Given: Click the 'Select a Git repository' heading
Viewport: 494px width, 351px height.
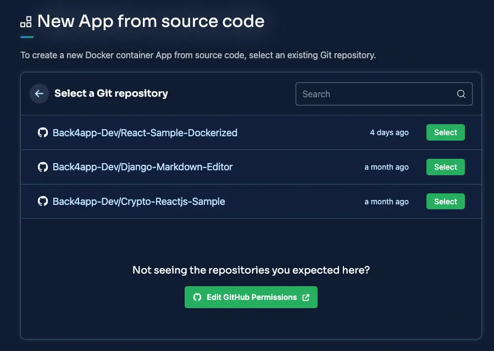Looking at the screenshot, I should point(111,93).
